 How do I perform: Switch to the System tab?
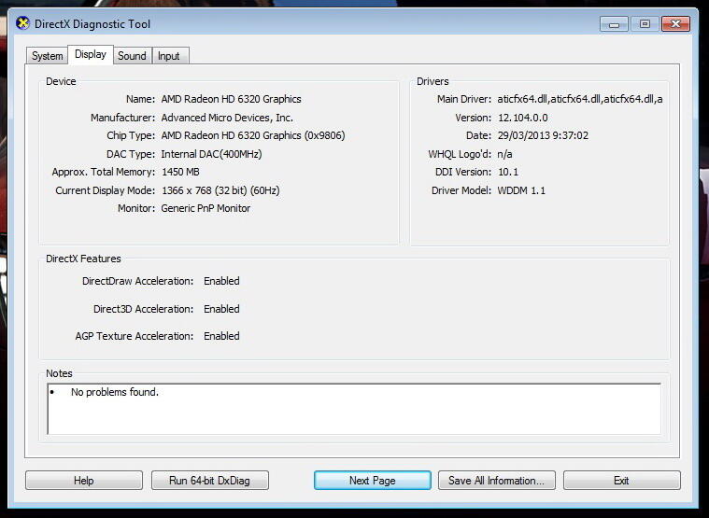(47, 56)
